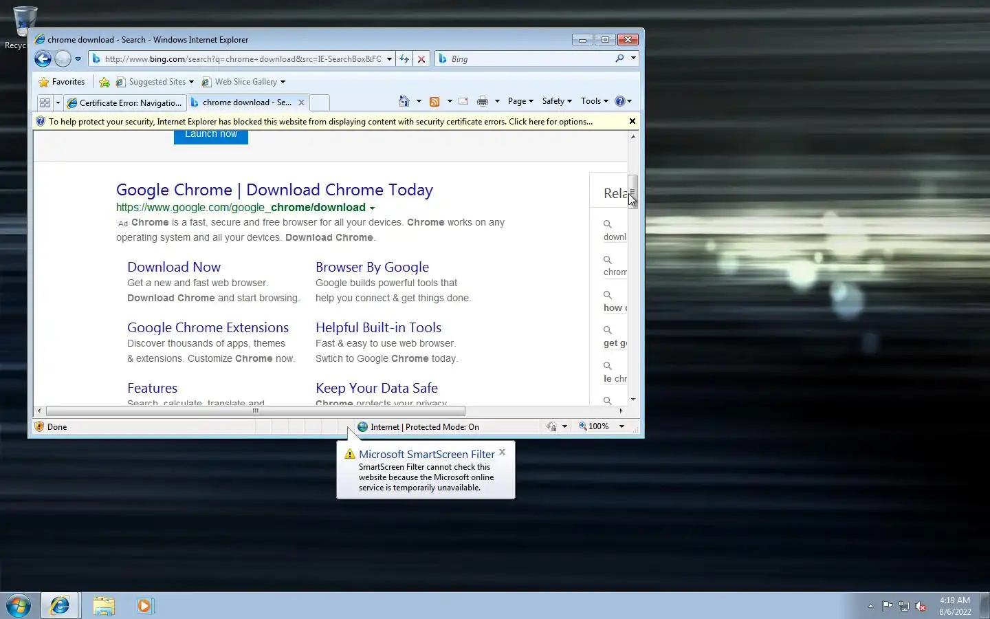Click the vertical scroll down arrow
Viewport: 990px width, 619px height.
click(632, 399)
